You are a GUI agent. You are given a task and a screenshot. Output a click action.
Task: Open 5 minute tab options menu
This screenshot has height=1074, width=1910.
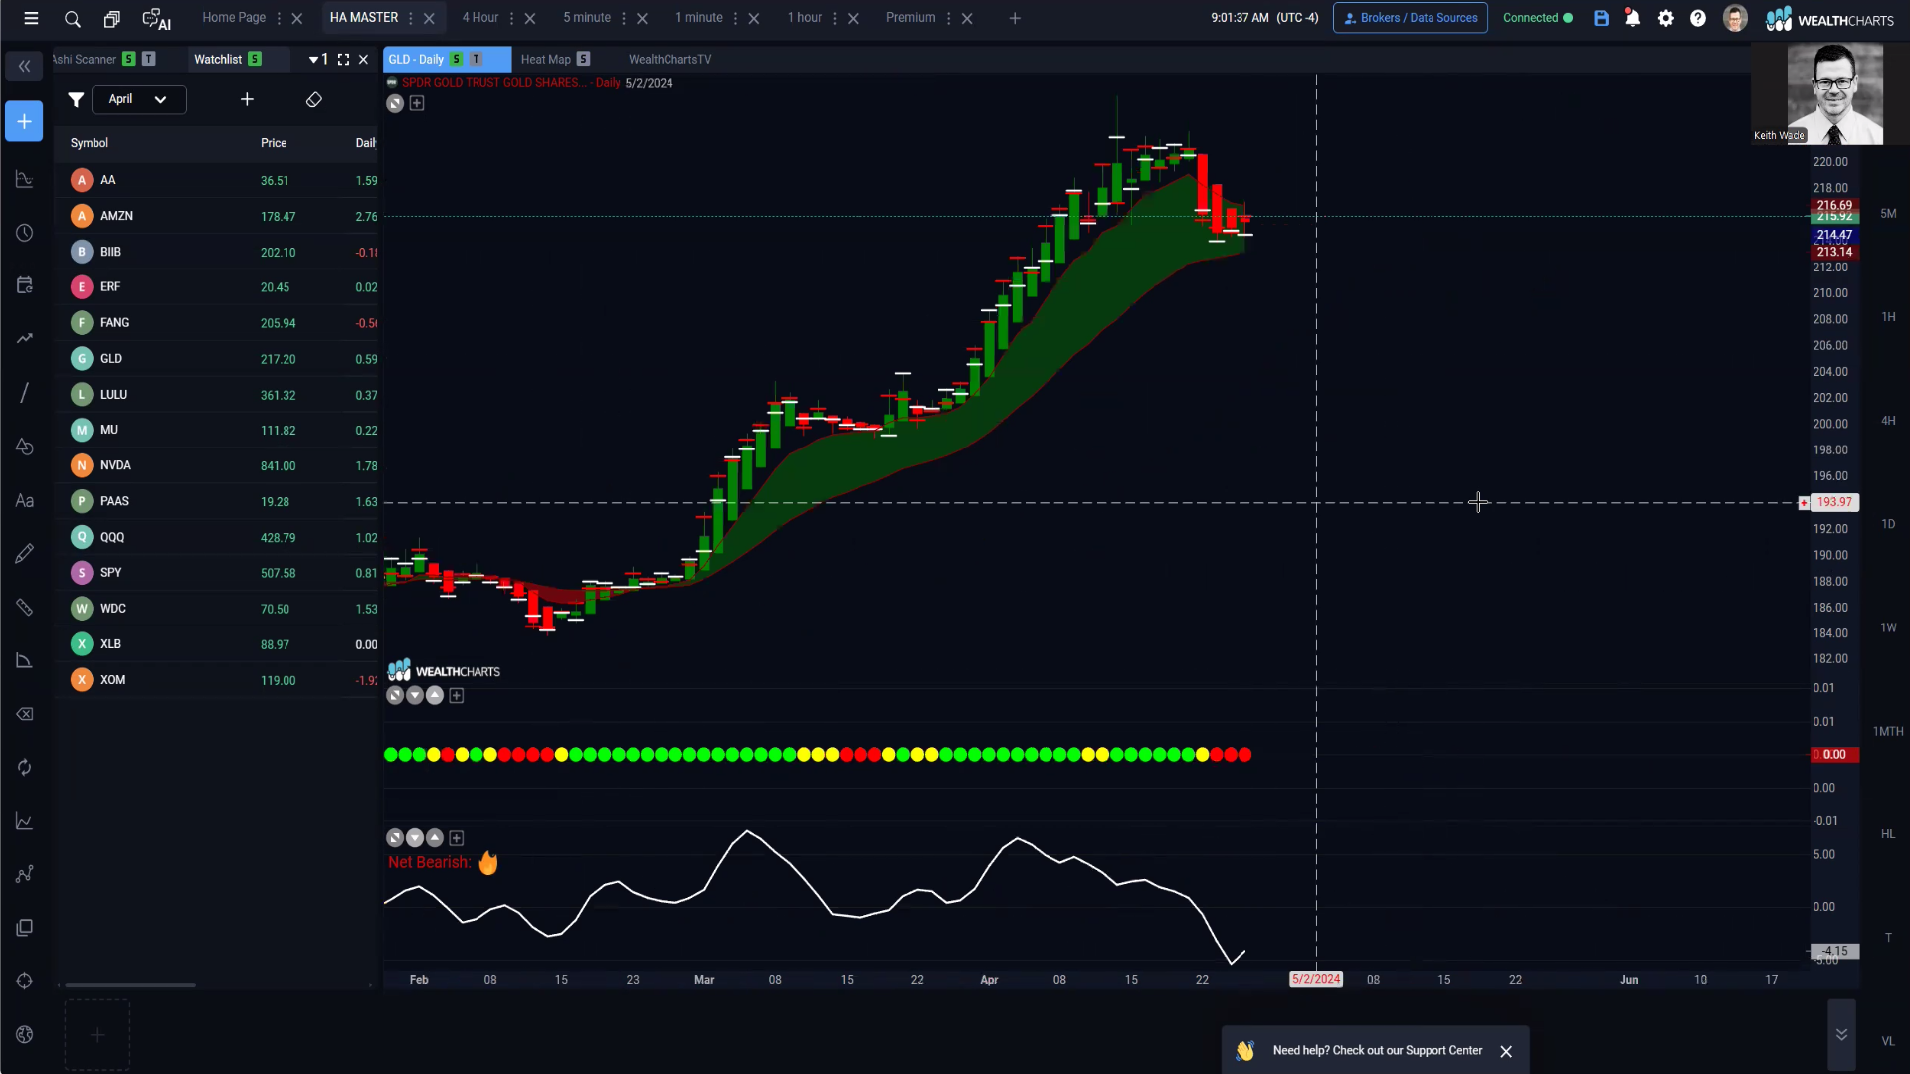coord(624,18)
